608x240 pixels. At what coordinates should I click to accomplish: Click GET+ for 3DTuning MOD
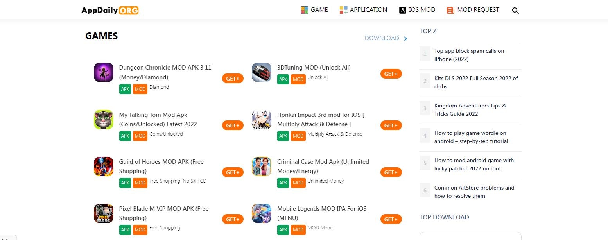tap(391, 74)
